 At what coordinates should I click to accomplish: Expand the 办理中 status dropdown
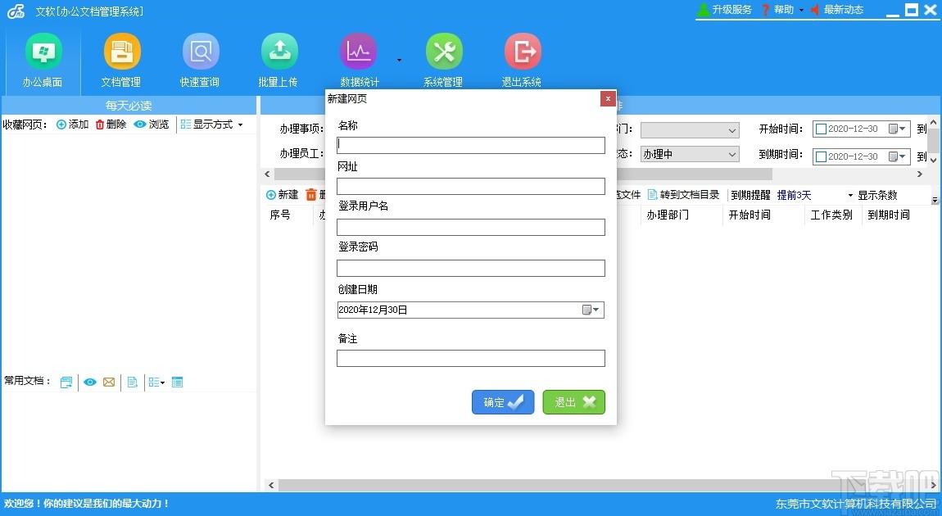tap(731, 154)
